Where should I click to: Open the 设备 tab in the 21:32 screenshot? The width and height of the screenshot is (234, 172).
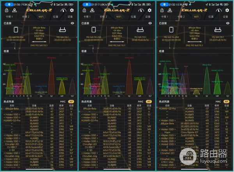click(225, 16)
